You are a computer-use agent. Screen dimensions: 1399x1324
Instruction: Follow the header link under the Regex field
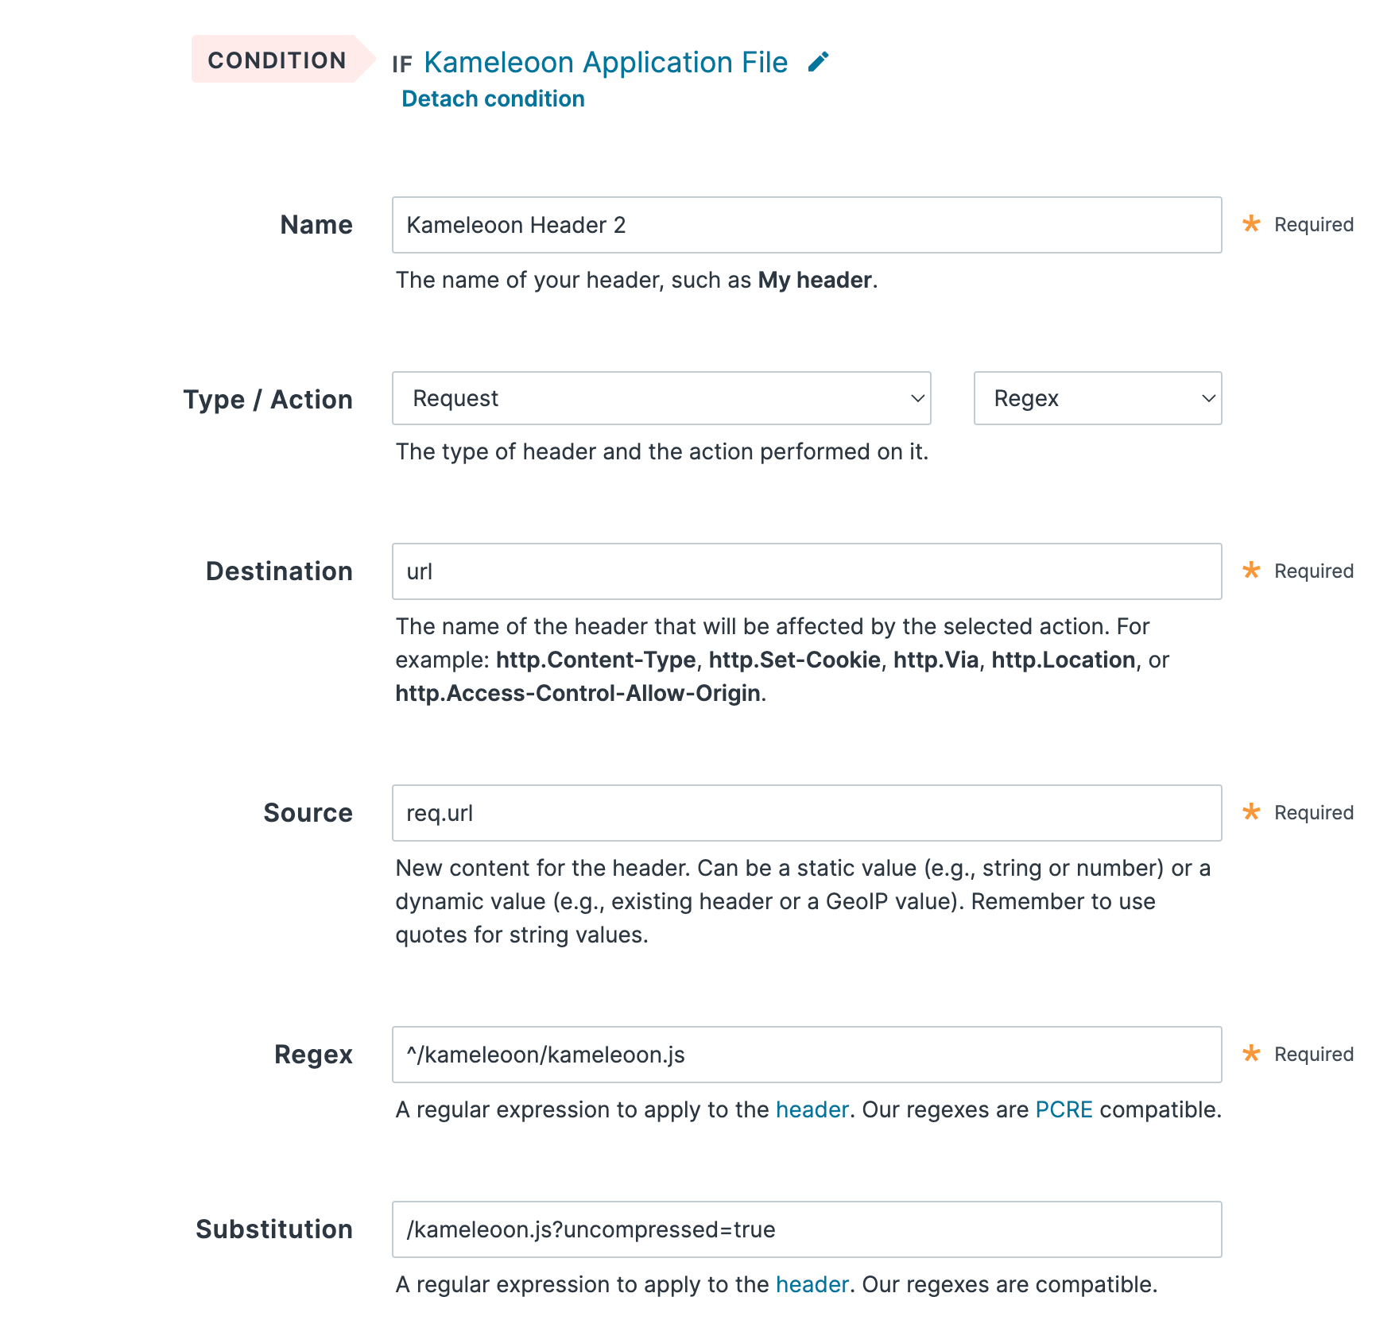[812, 1109]
